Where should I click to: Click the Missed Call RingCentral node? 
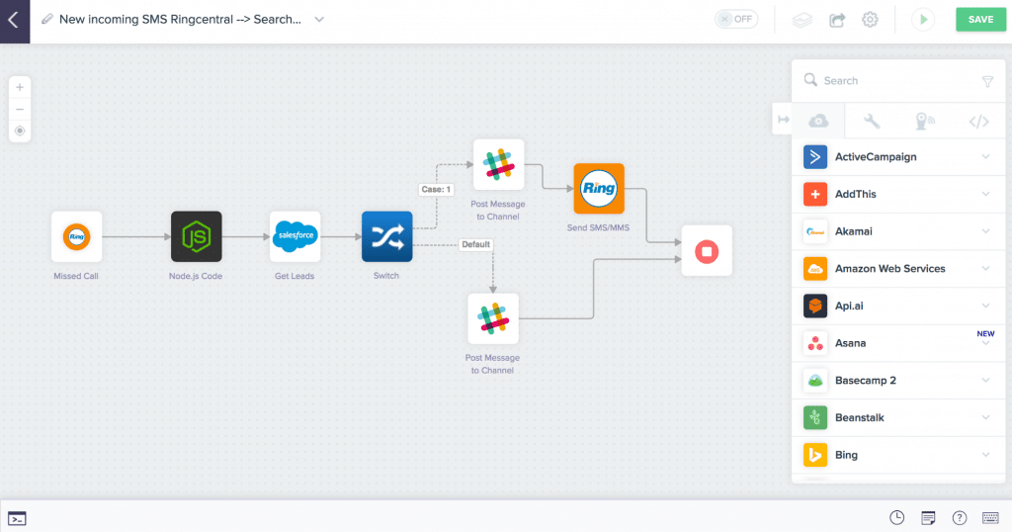coord(77,236)
